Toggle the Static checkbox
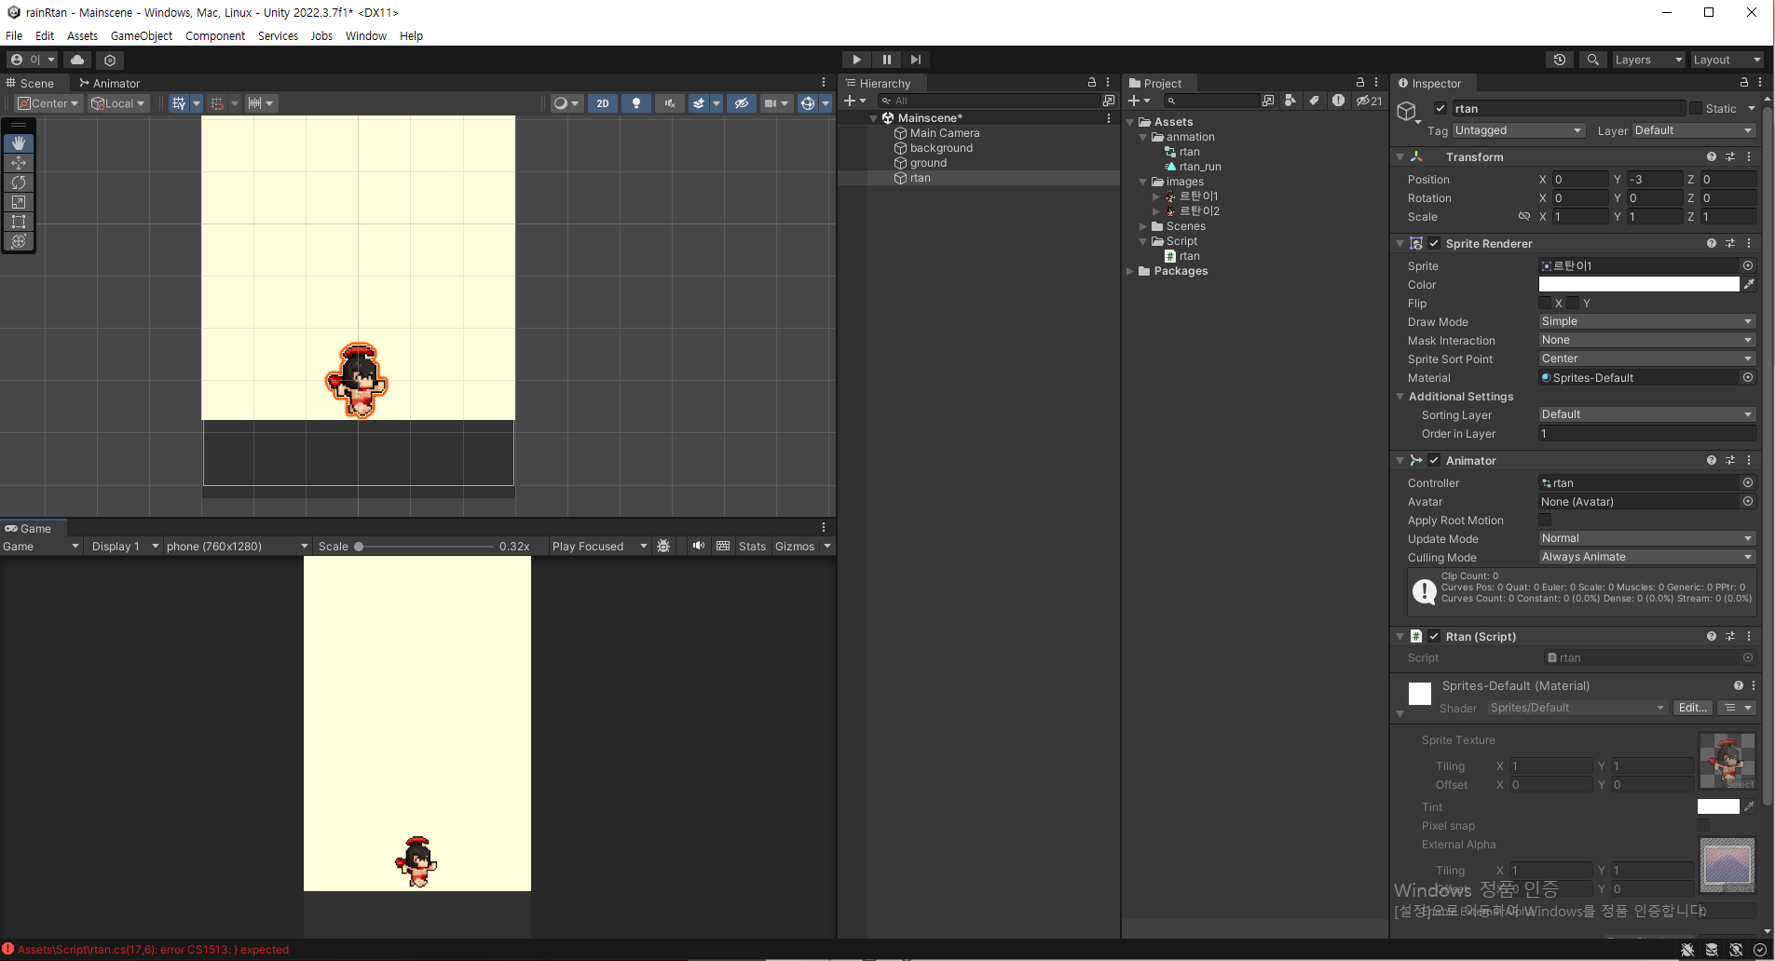Viewport: 1775px width, 961px height. tap(1696, 109)
